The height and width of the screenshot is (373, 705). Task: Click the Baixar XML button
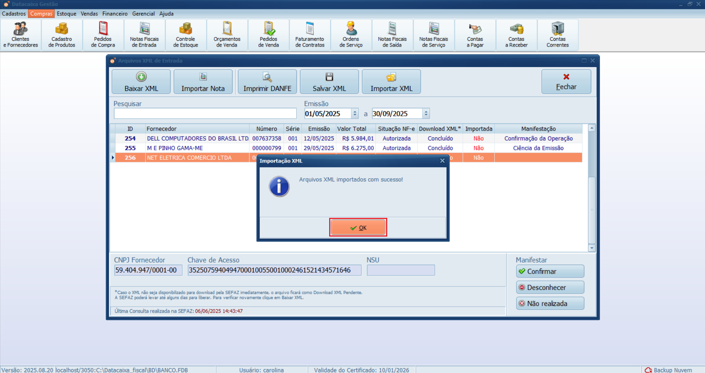141,82
